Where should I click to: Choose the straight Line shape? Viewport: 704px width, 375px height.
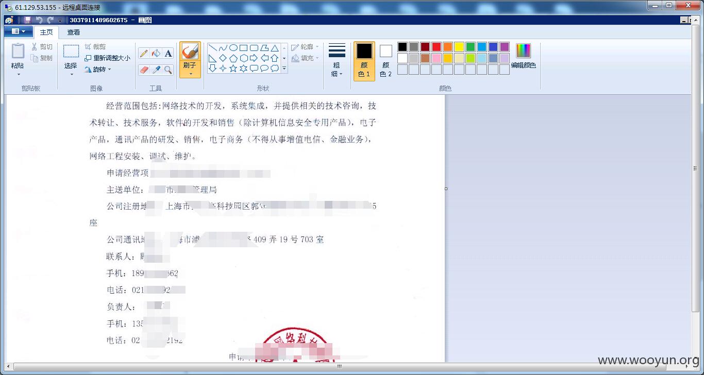tap(212, 48)
